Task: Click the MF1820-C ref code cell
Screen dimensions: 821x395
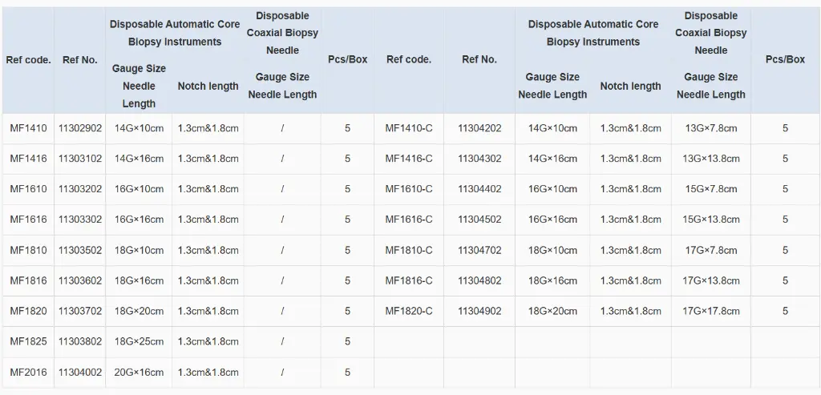Action: click(408, 311)
